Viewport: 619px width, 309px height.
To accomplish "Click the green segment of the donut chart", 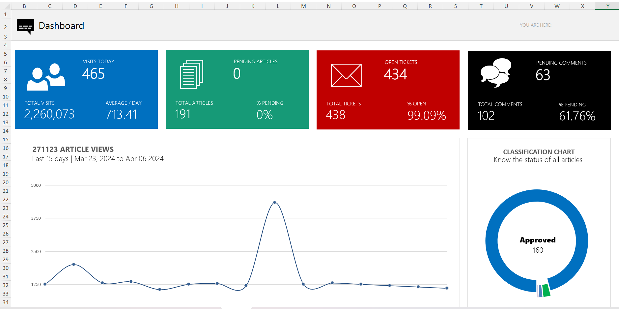I will (x=546, y=290).
